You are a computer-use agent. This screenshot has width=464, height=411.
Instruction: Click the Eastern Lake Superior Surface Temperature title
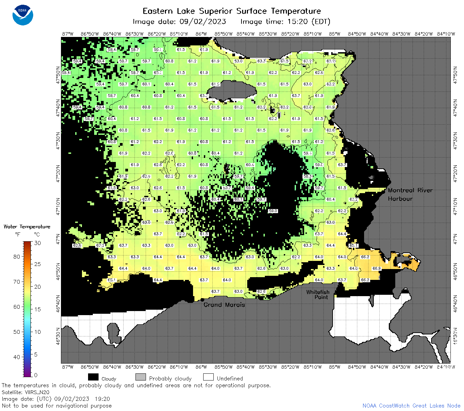point(232,11)
